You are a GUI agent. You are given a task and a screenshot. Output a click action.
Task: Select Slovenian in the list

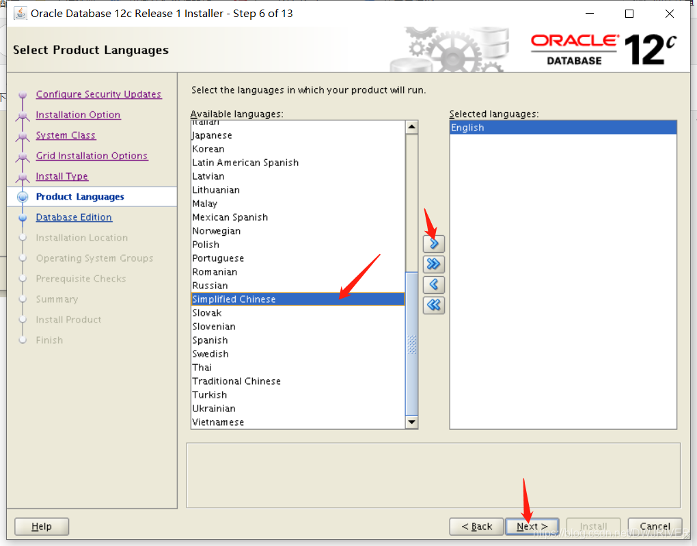(x=298, y=327)
